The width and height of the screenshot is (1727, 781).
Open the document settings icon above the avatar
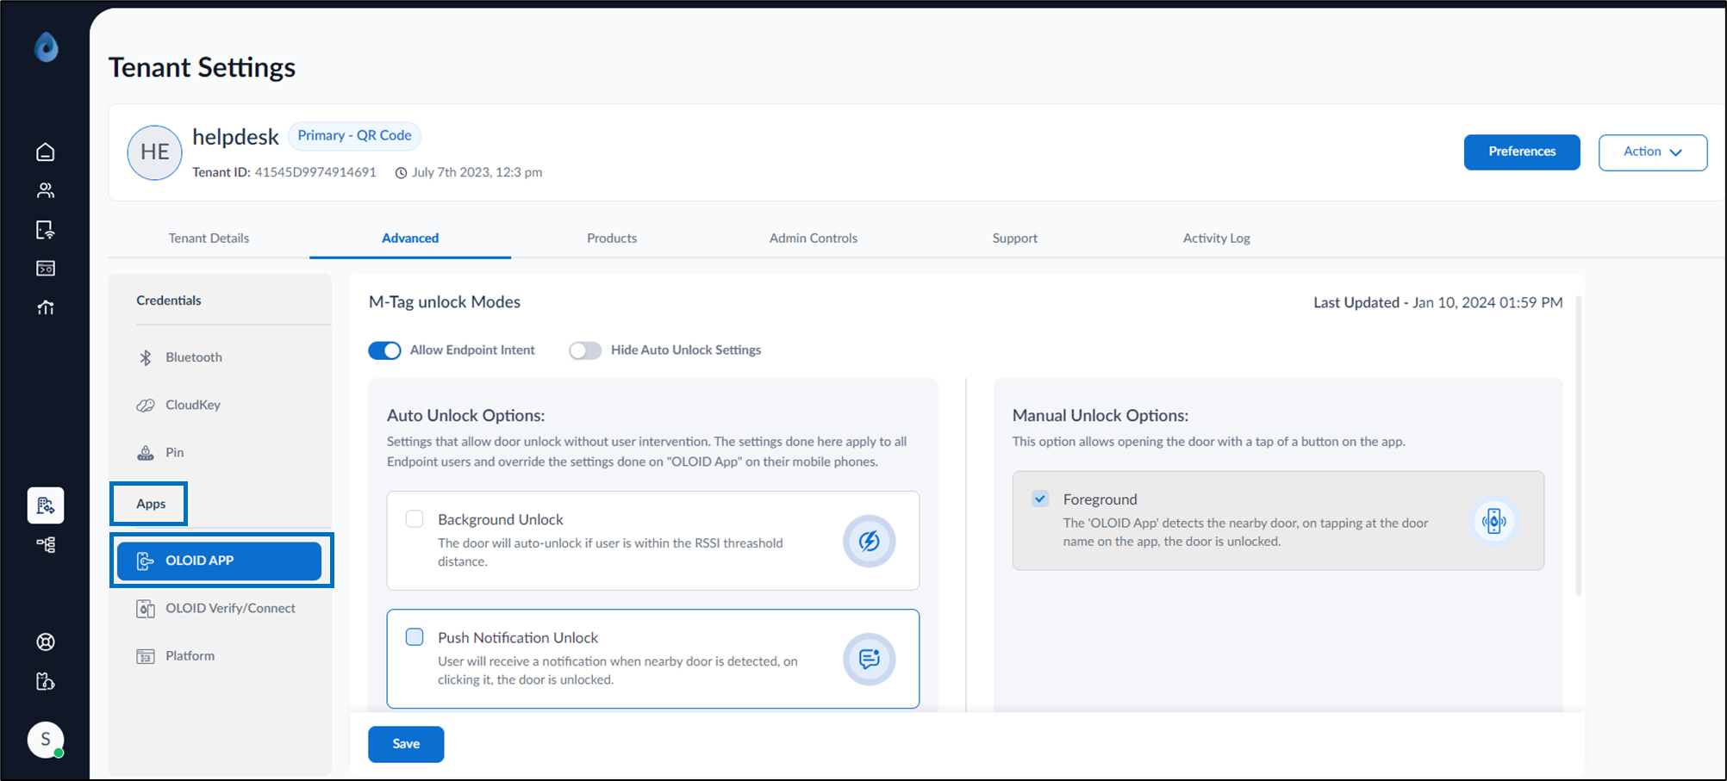[46, 682]
